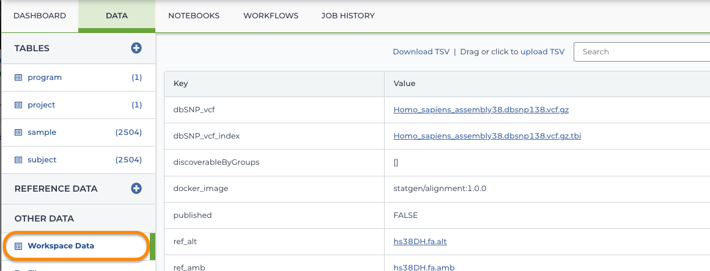Open the project table

[41, 105]
